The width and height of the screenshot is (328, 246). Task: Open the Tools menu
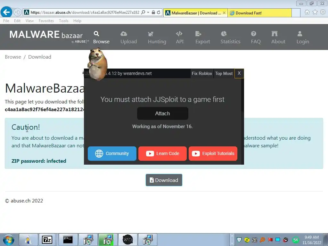click(64, 21)
